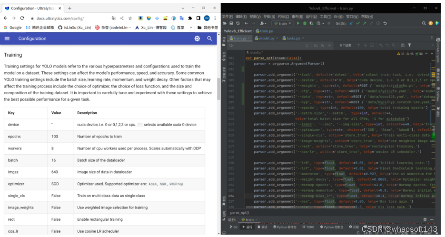The width and height of the screenshot is (445, 237).
Task: Go to previous search occurrence arrow
Action: tap(358, 45)
